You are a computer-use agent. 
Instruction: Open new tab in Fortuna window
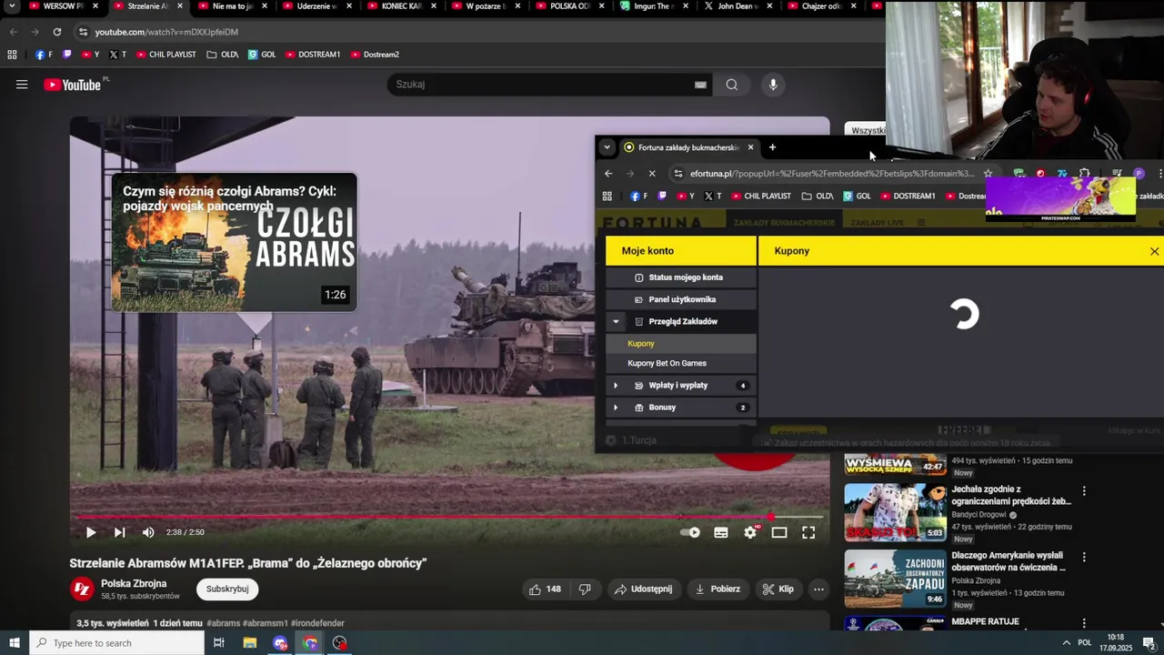coord(772,147)
